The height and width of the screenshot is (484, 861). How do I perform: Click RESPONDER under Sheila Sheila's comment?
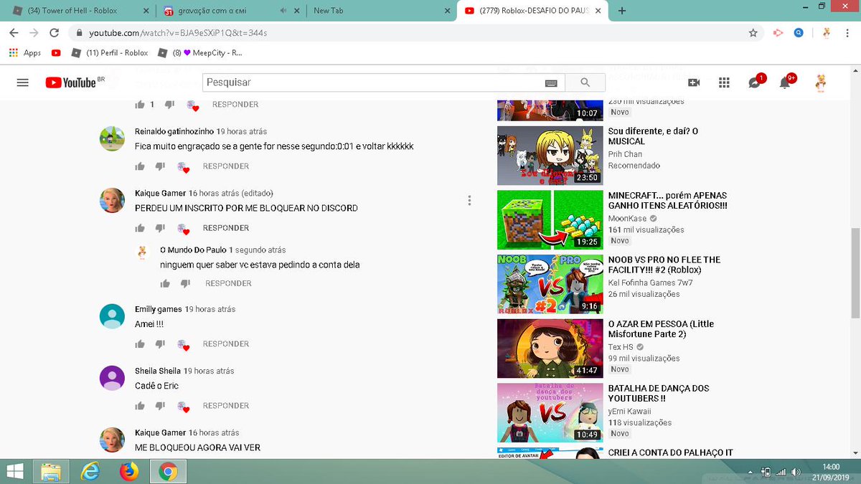click(226, 406)
